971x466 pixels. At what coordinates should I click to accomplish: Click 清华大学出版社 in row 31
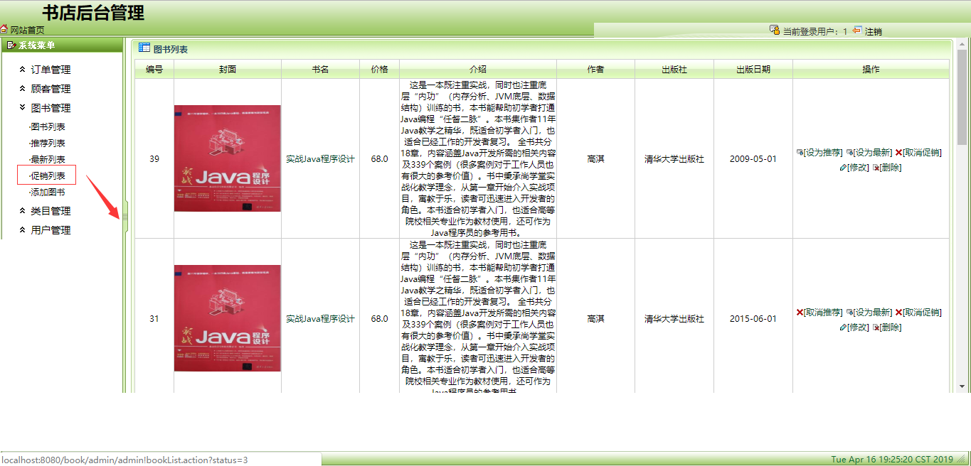[674, 319]
